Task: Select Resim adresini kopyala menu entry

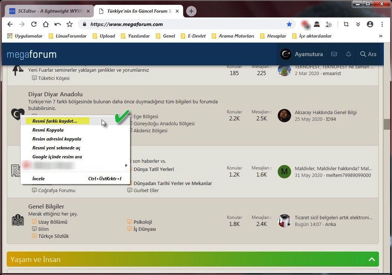Action: (75, 139)
